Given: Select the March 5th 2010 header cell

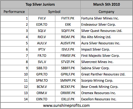Looking at the screenshot, I should click(x=107, y=4).
